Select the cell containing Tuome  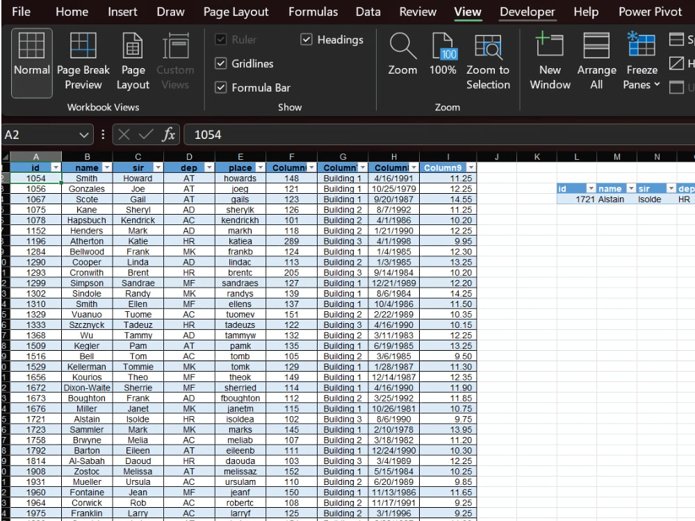coord(138,315)
